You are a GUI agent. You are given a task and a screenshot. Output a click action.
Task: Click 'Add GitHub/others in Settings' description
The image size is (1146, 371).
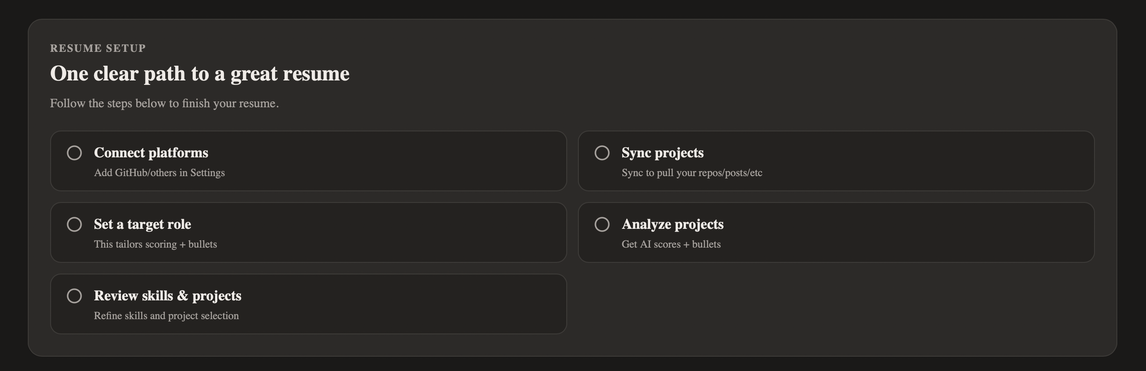pos(159,173)
